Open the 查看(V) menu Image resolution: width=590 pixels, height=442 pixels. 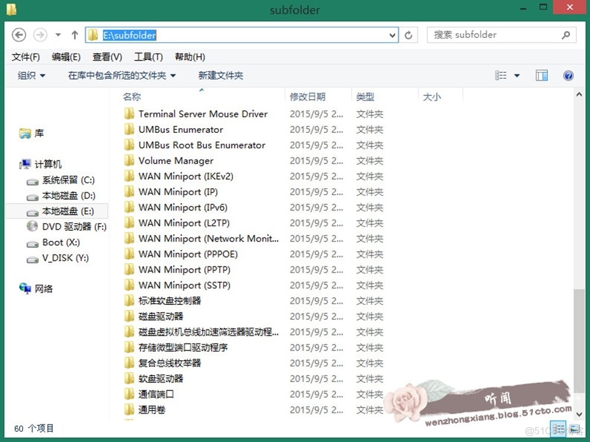click(107, 56)
